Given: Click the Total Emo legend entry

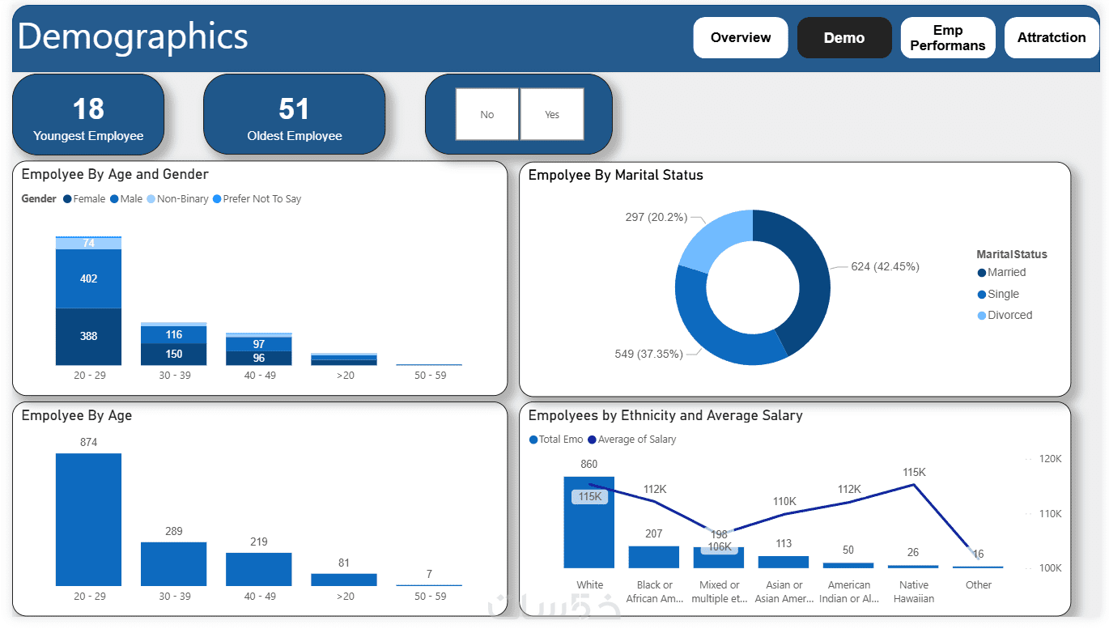Looking at the screenshot, I should point(556,440).
